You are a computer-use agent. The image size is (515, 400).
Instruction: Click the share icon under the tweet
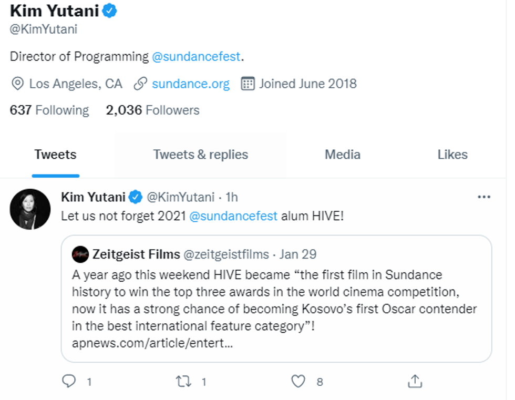point(415,381)
